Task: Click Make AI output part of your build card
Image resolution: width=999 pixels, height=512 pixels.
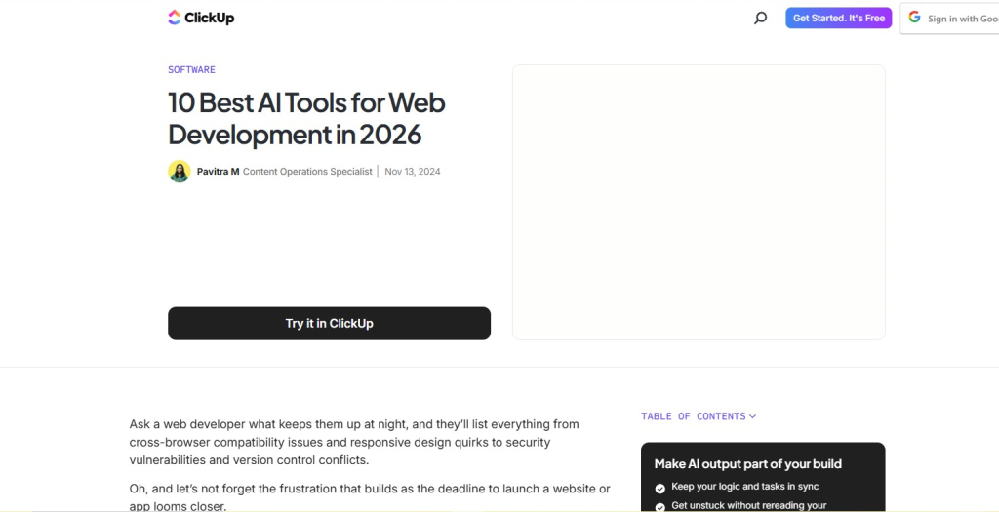Action: tap(763, 477)
